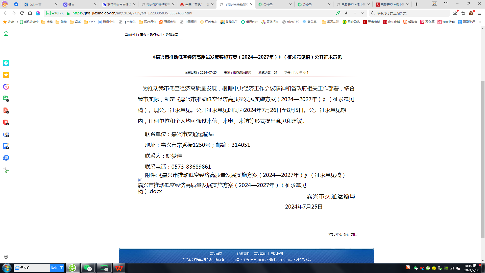This screenshot has height=273, width=485.
Task: Open the translate tool in sidebar
Action: pos(6,158)
